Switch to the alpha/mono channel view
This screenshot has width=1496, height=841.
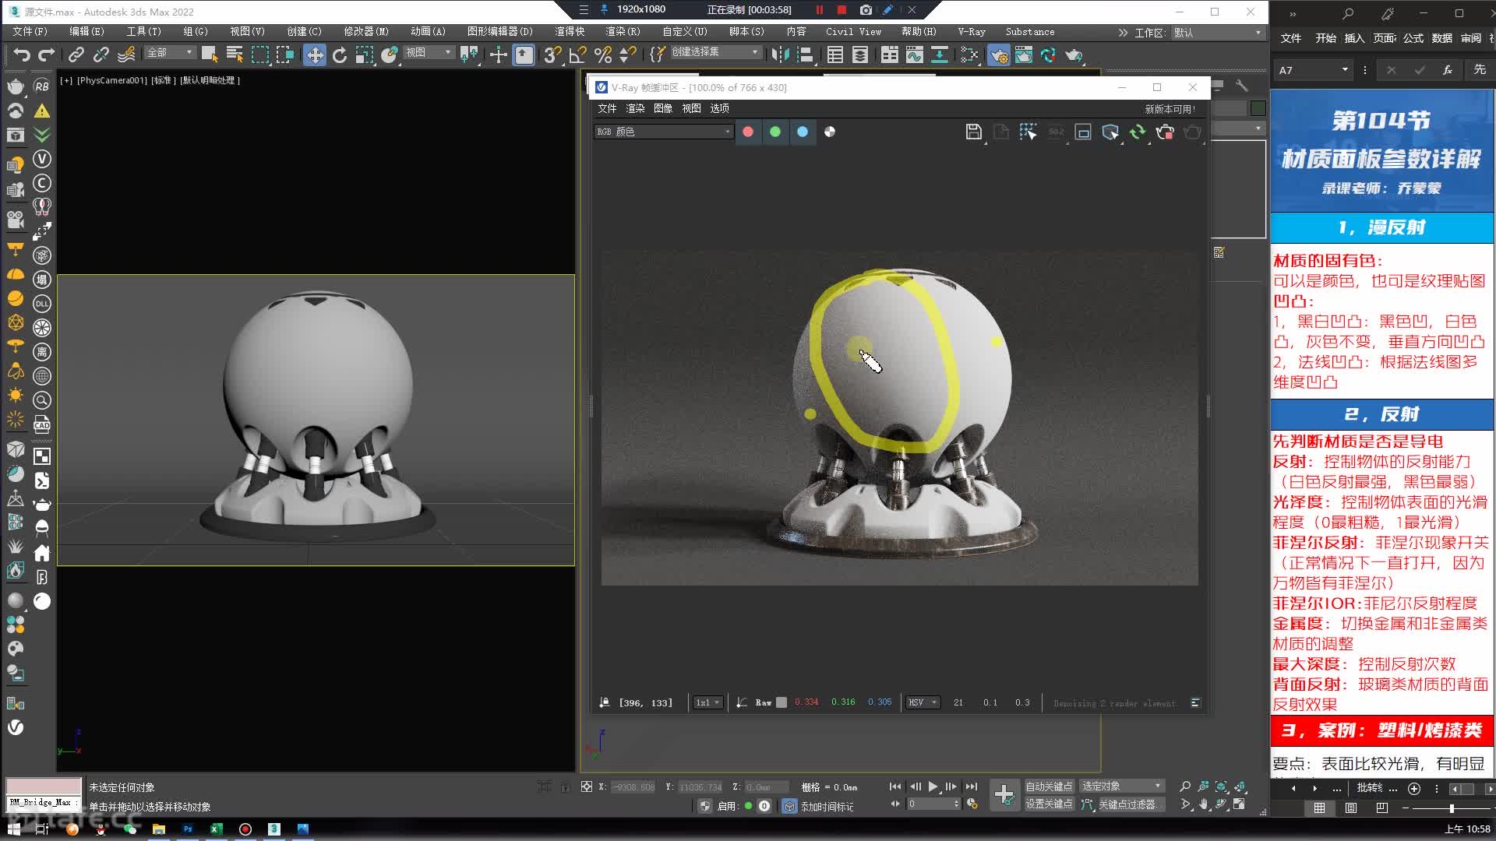830,132
